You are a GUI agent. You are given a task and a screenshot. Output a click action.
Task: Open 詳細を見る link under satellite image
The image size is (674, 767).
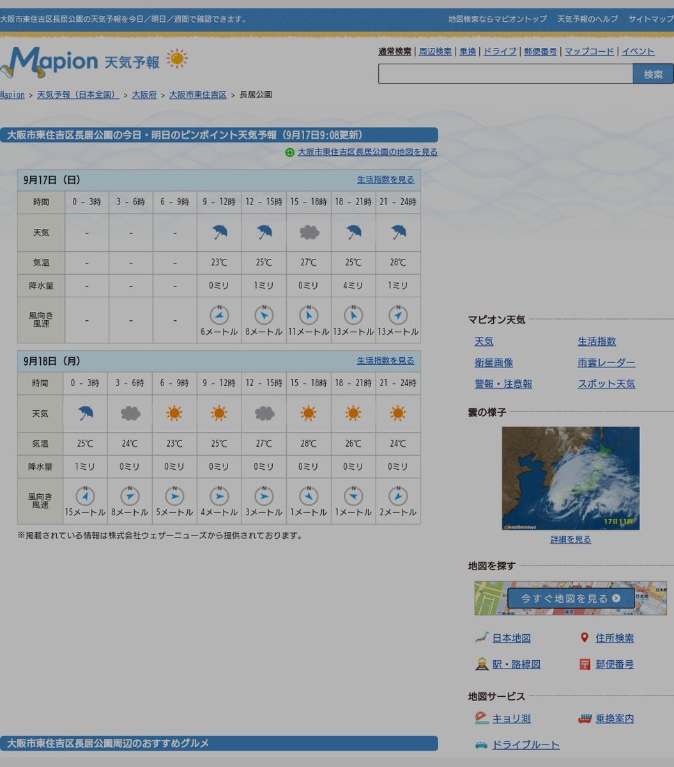571,539
